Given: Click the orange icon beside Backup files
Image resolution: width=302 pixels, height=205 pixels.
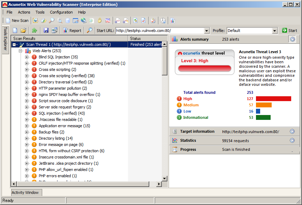Looking at the screenshot, I should pyautogui.click(x=34, y=132).
